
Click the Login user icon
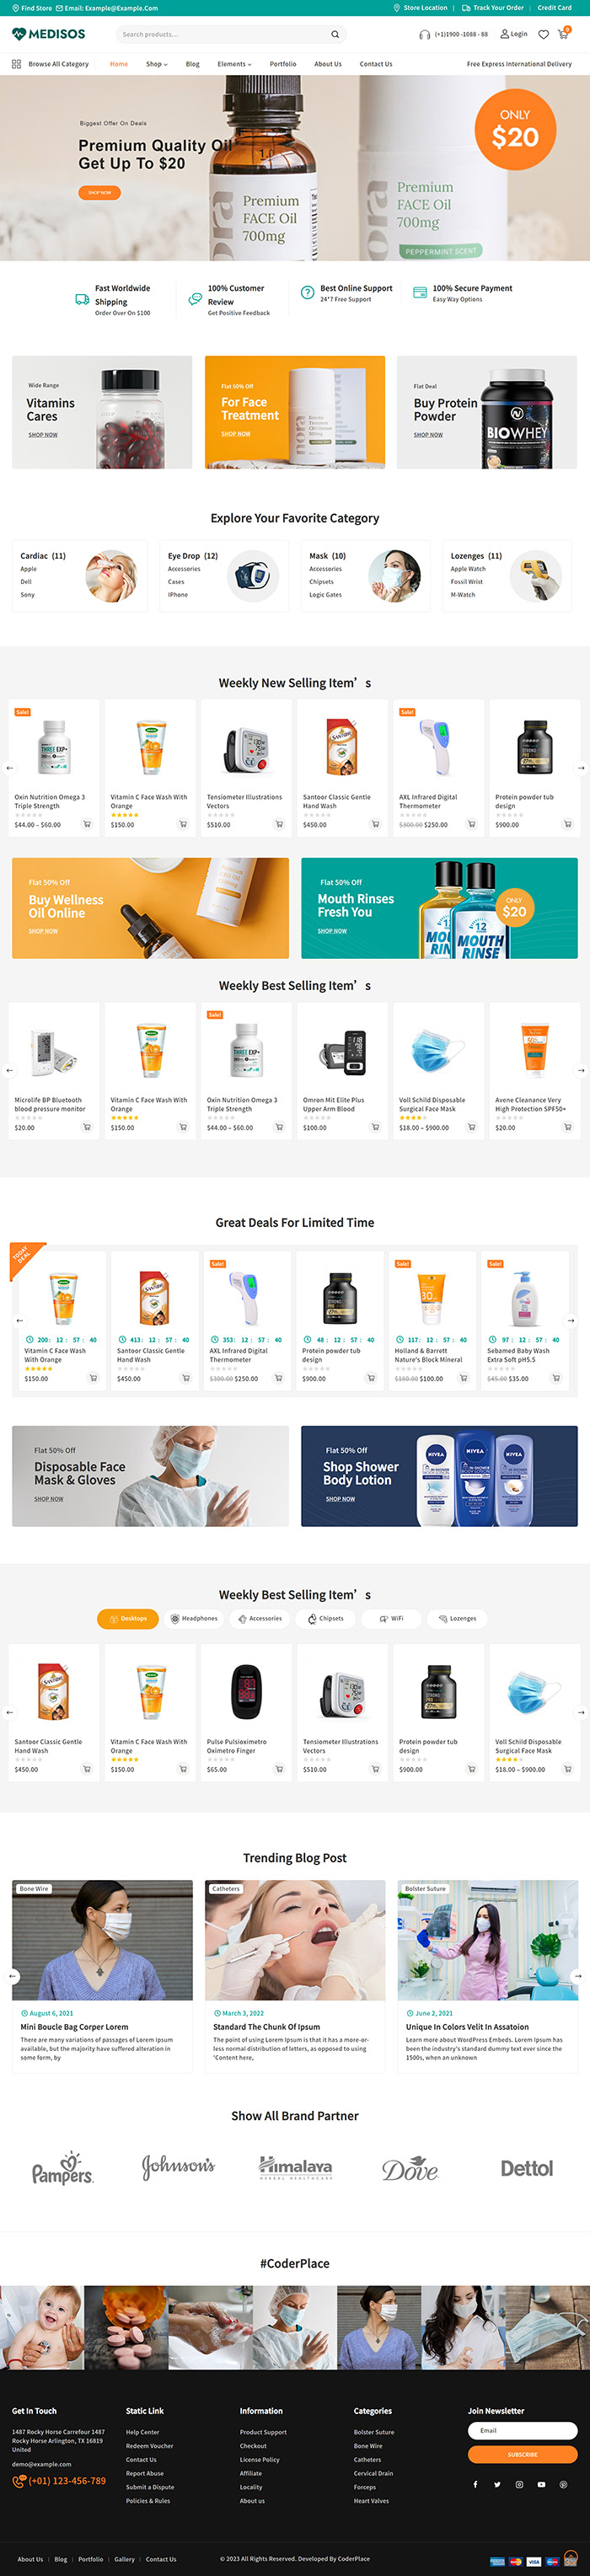(504, 34)
